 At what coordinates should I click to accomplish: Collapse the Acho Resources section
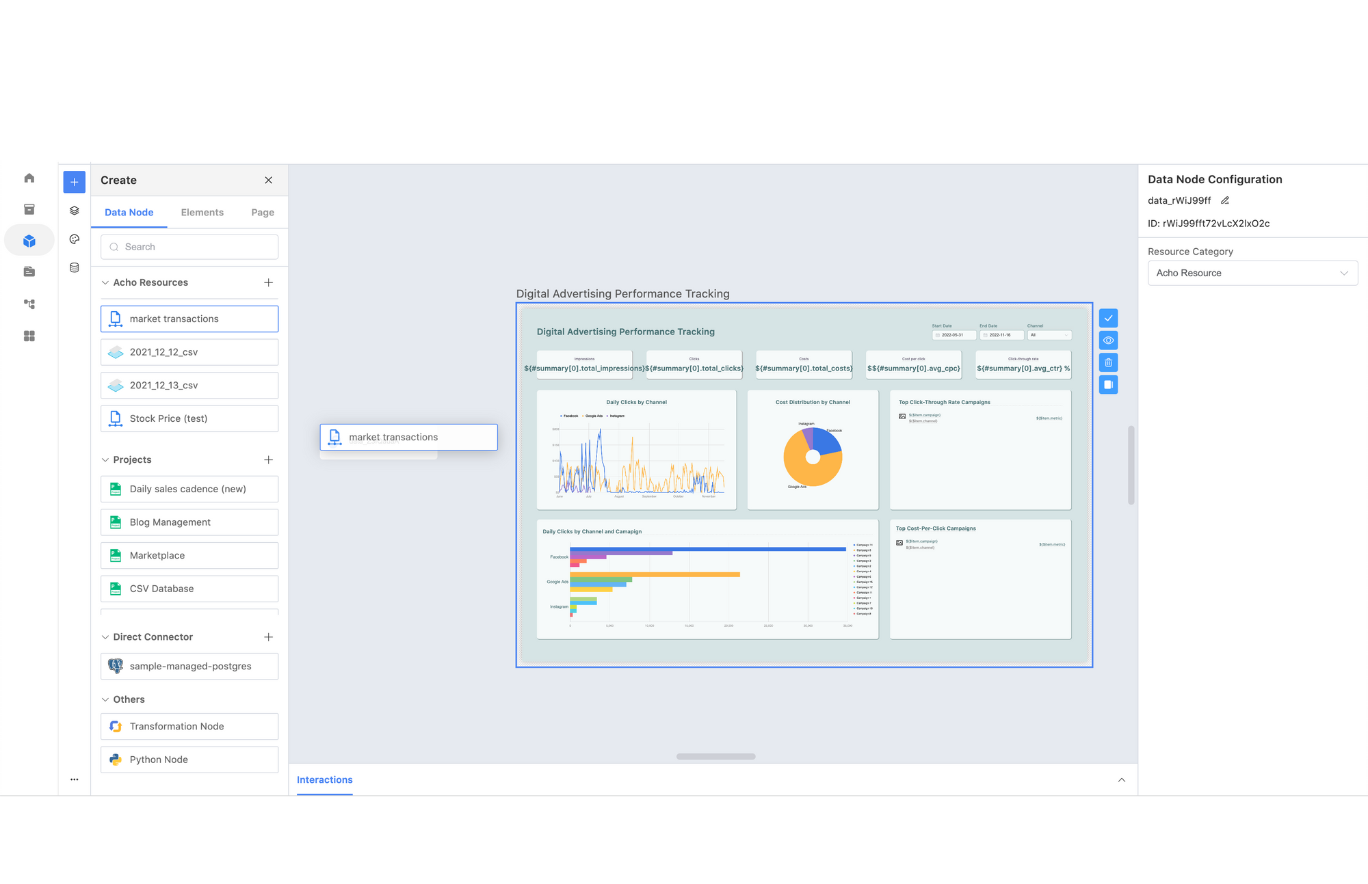click(105, 282)
